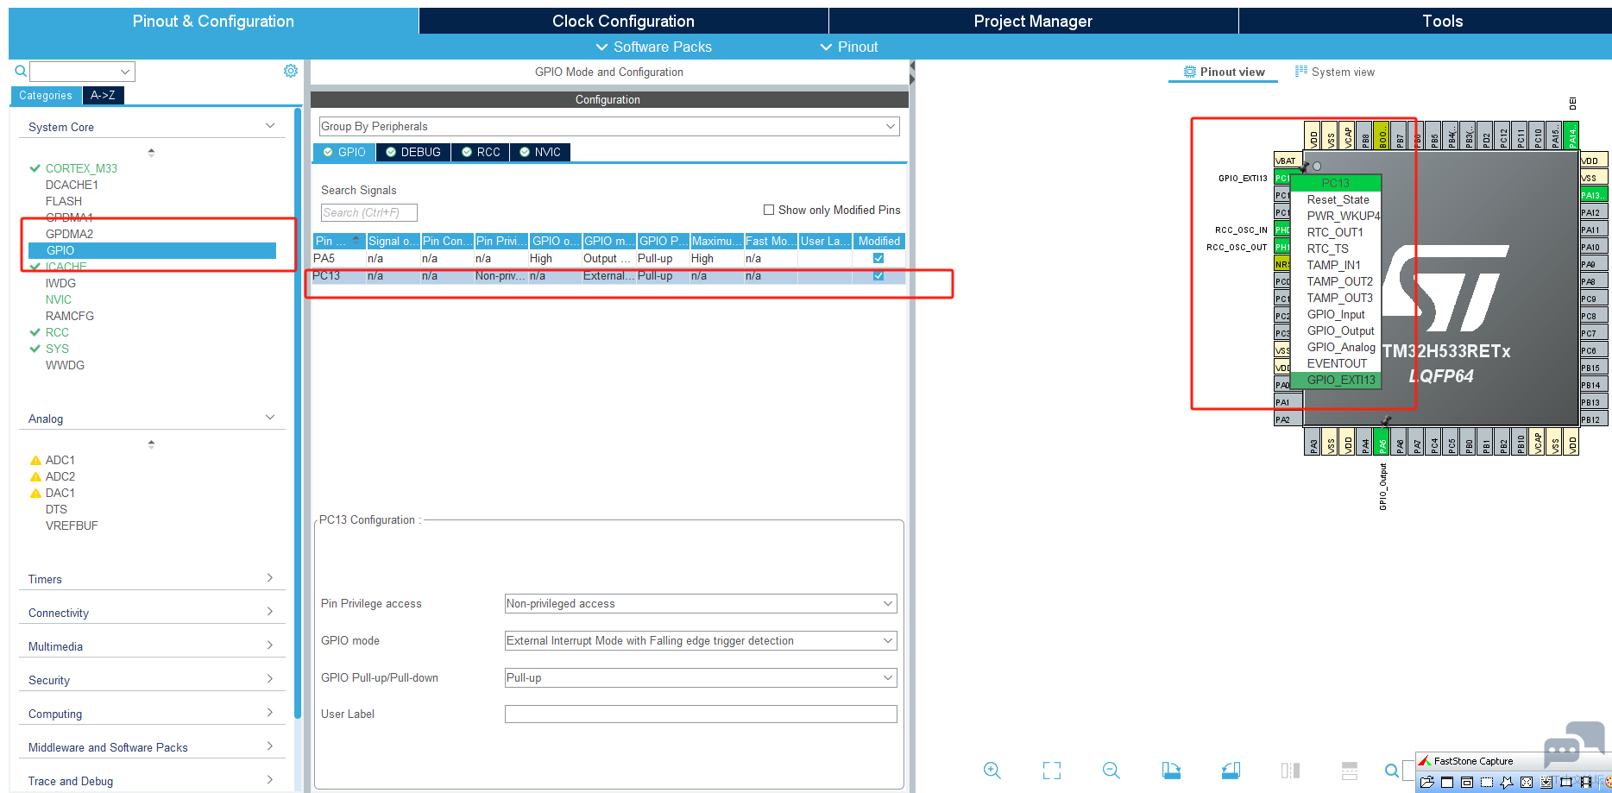Click the vertical split view icon
The width and height of the screenshot is (1612, 793).
1290,771
